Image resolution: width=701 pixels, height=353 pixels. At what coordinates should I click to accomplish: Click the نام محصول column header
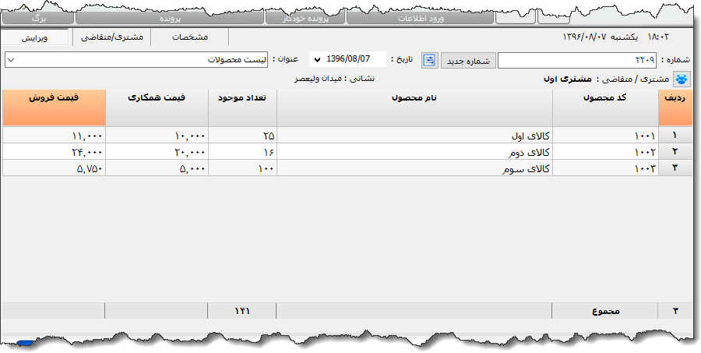click(414, 107)
